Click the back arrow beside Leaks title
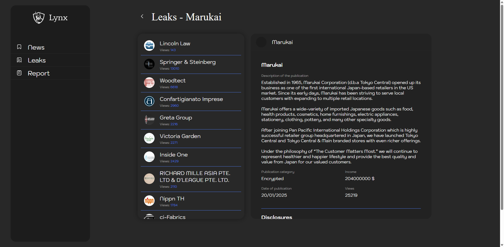The height and width of the screenshot is (247, 504). click(x=142, y=16)
